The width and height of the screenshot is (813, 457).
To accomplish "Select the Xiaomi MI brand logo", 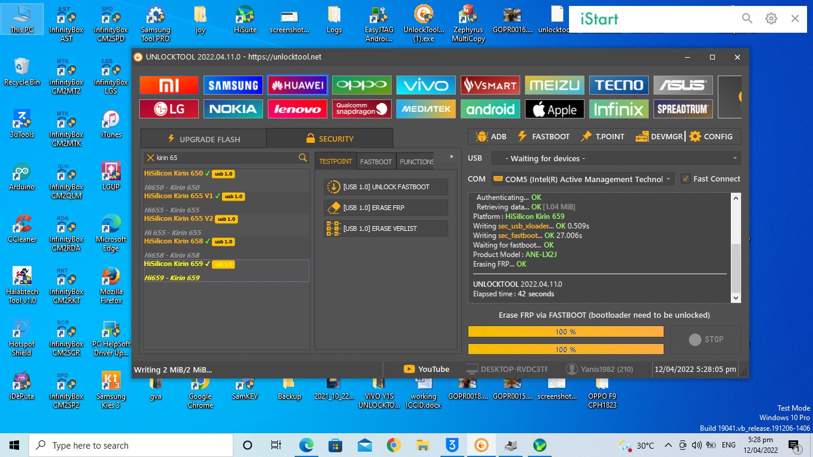I will (169, 85).
